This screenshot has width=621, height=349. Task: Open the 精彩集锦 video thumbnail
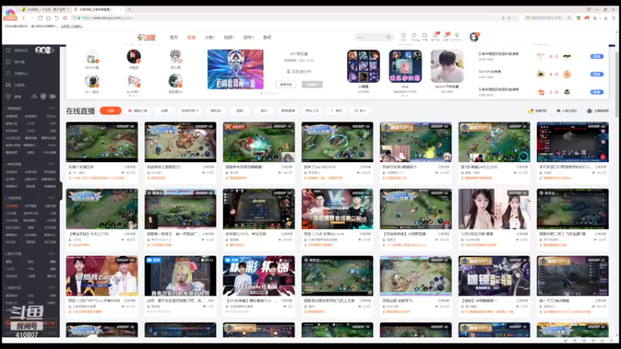click(x=258, y=276)
